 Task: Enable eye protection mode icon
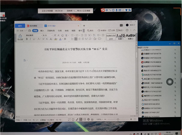point(92,119)
